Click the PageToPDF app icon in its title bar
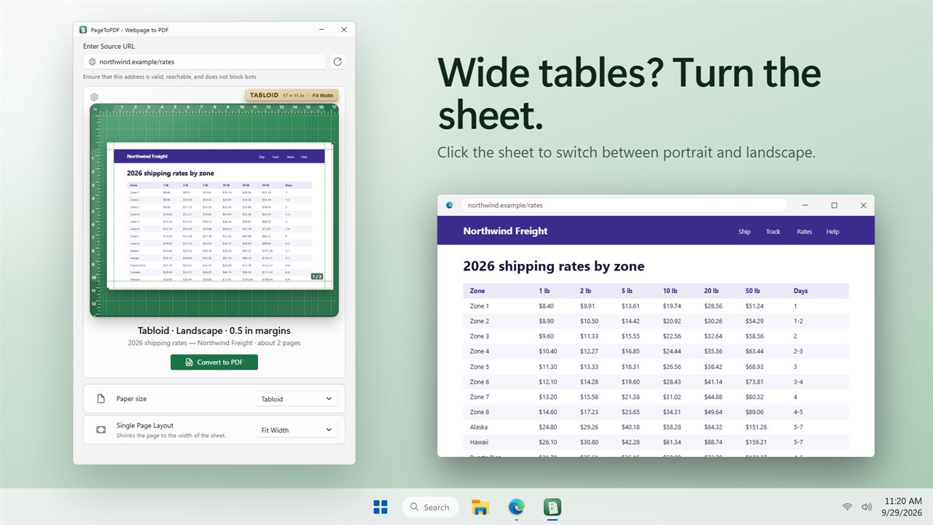 (x=83, y=30)
